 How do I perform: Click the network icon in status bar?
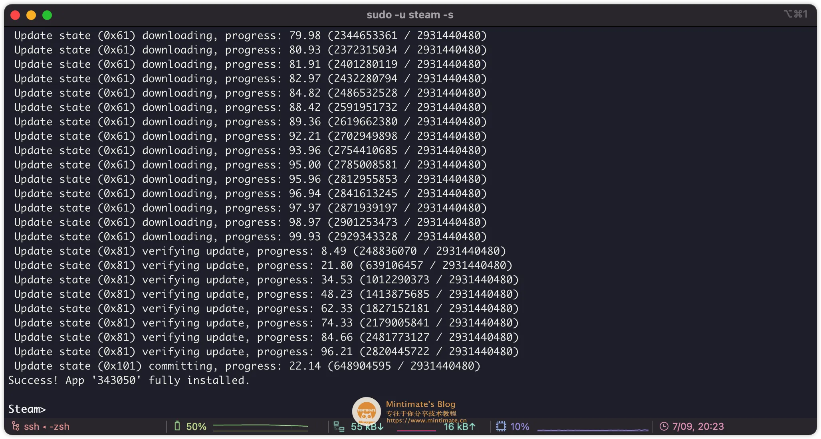[339, 426]
